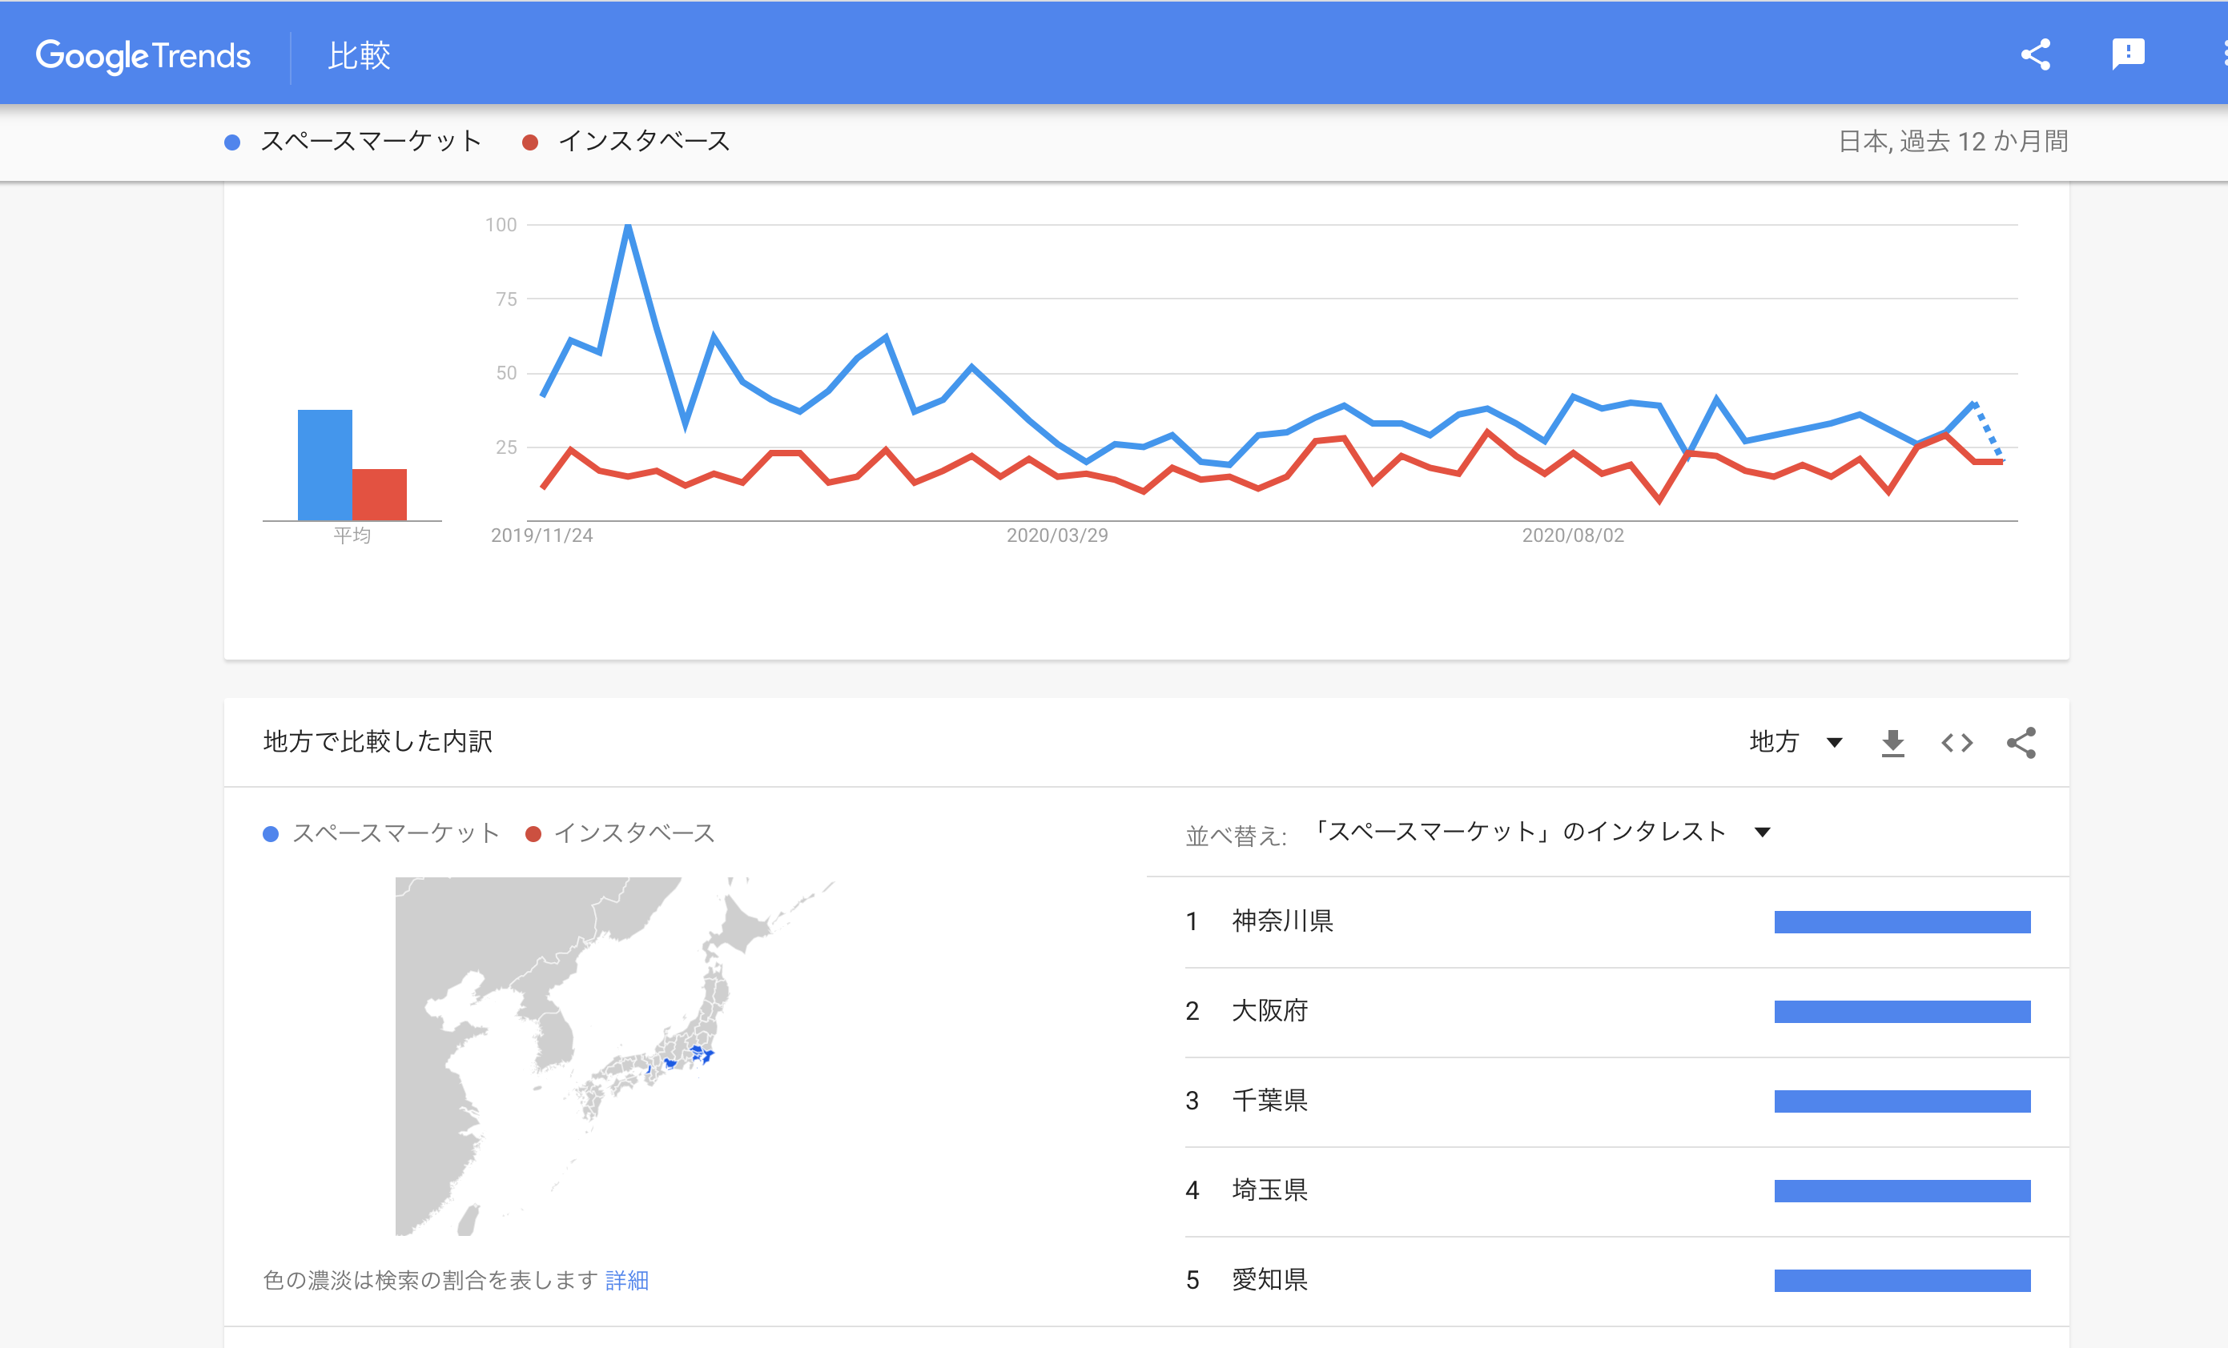Click the embed code icon

1957,743
